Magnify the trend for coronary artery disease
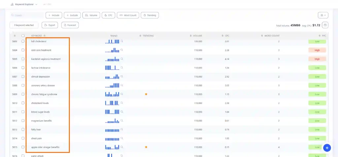 coord(122,85)
